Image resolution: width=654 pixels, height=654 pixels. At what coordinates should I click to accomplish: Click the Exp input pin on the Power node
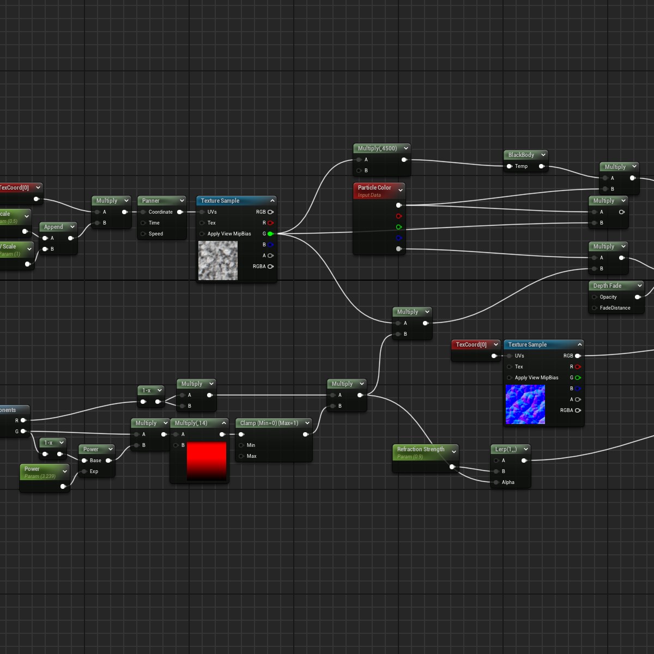tap(84, 471)
